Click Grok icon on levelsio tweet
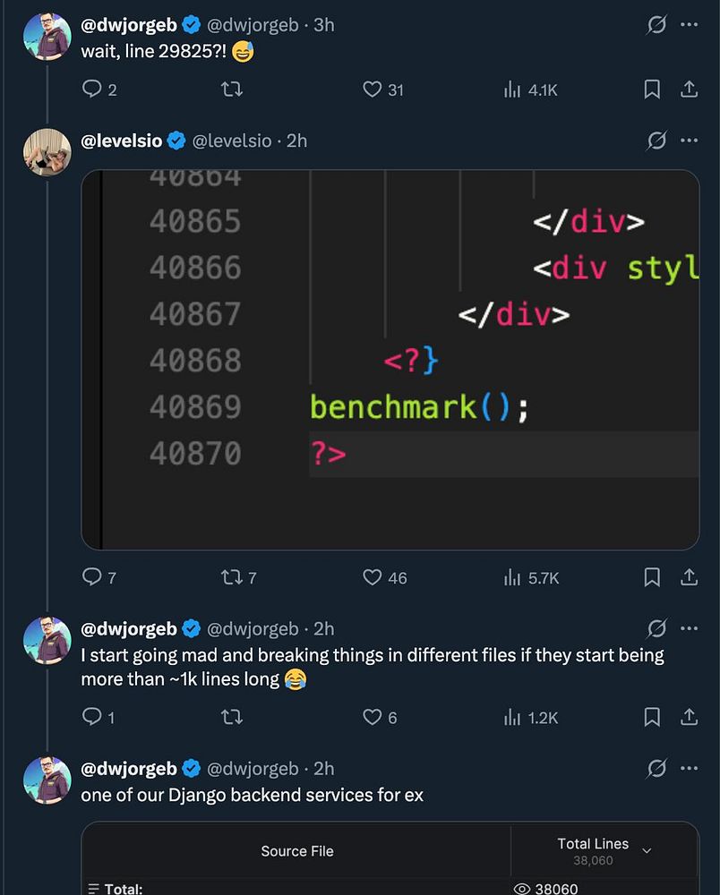Screen dimensions: 720x895 point(656,141)
